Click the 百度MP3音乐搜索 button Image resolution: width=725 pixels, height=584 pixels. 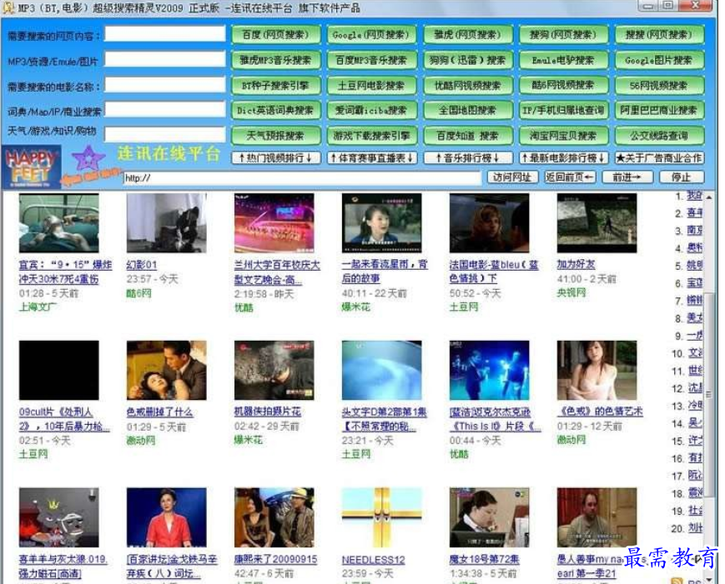[x=371, y=60]
